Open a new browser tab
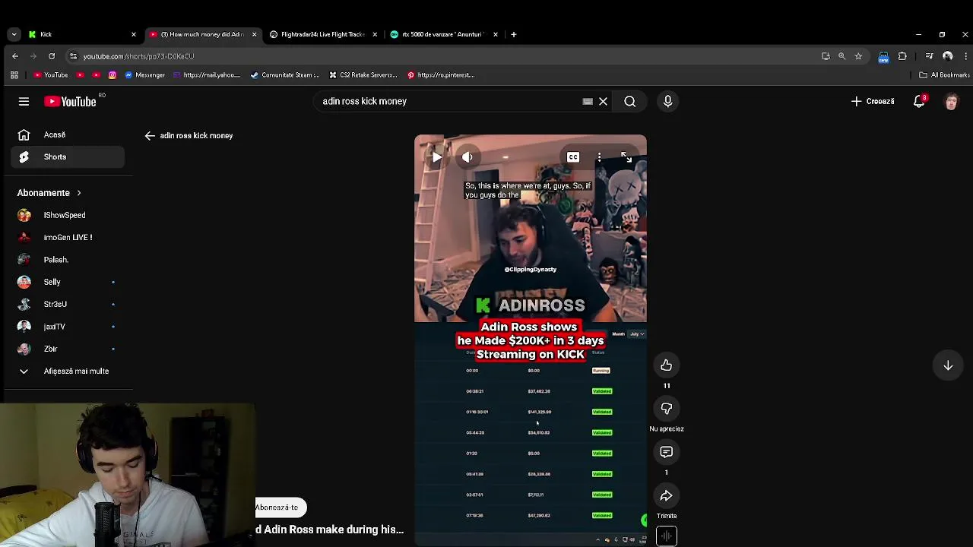The height and width of the screenshot is (547, 973). pos(513,34)
